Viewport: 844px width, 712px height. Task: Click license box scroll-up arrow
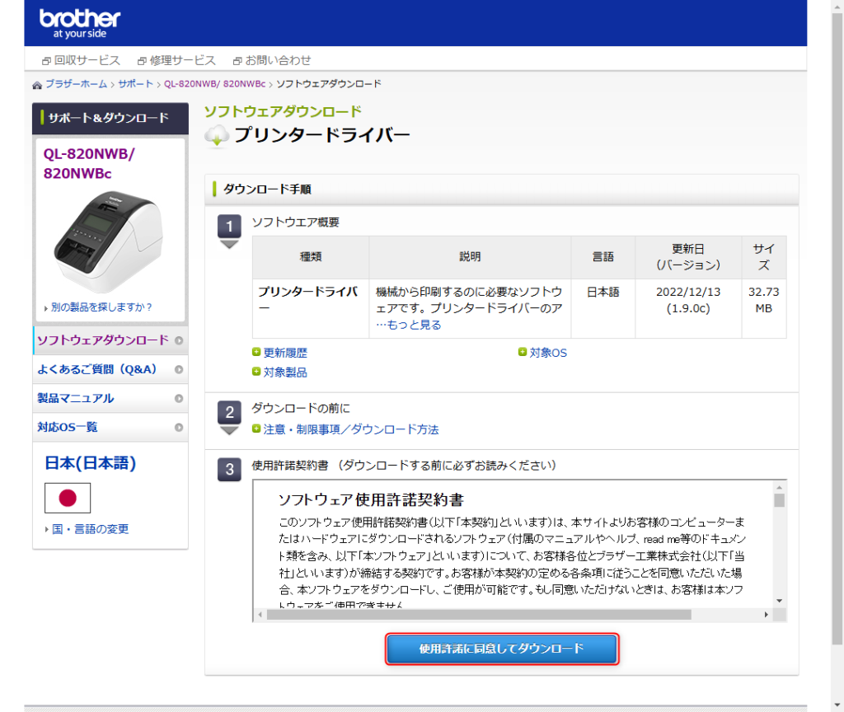(779, 488)
